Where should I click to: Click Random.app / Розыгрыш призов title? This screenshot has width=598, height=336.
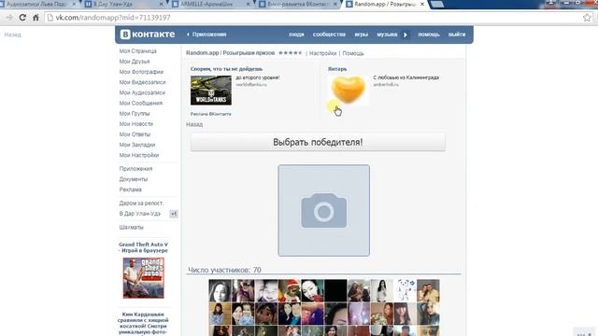pos(231,53)
